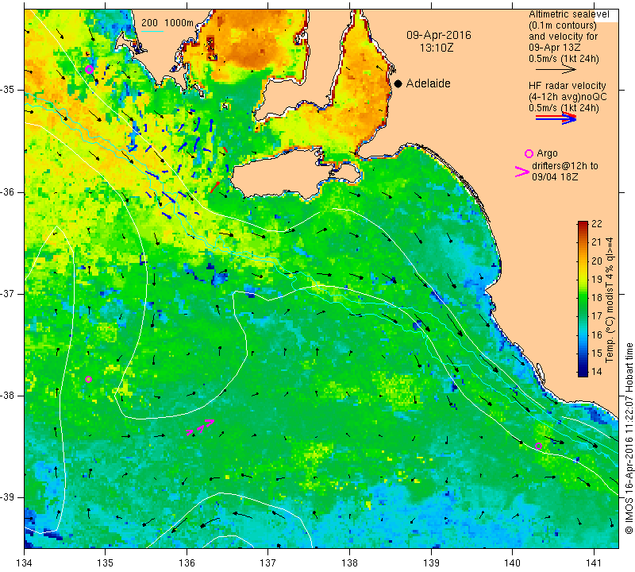Click the dark red top of temperature colorbar
This screenshot has height=572, width=635.
tap(583, 224)
